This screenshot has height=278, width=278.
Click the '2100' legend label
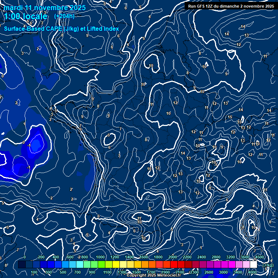pos(180,272)
